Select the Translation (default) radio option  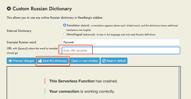tap(64, 25)
